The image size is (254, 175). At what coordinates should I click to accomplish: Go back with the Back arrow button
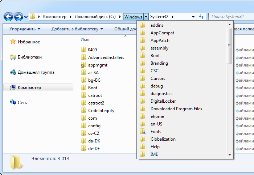(8, 17)
